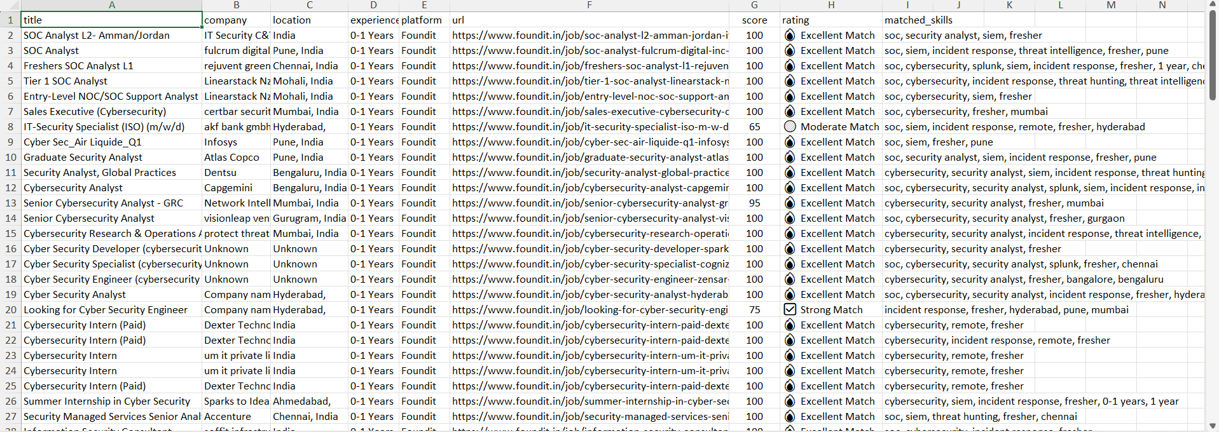Click the flame icon for Entry-Level NOC/SOC Support Analyst

tap(789, 97)
